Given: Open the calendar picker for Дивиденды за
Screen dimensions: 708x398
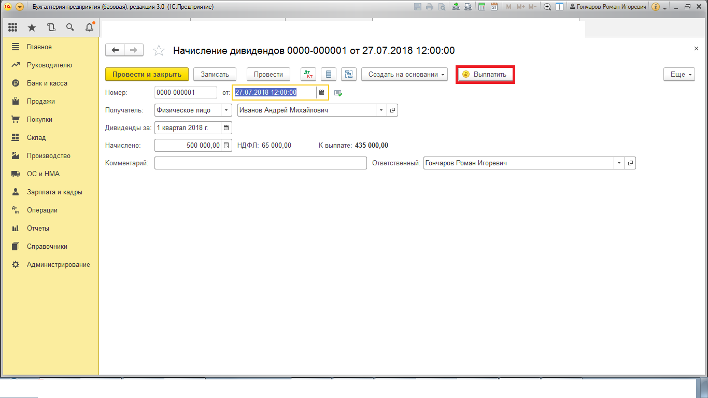Looking at the screenshot, I should [226, 127].
